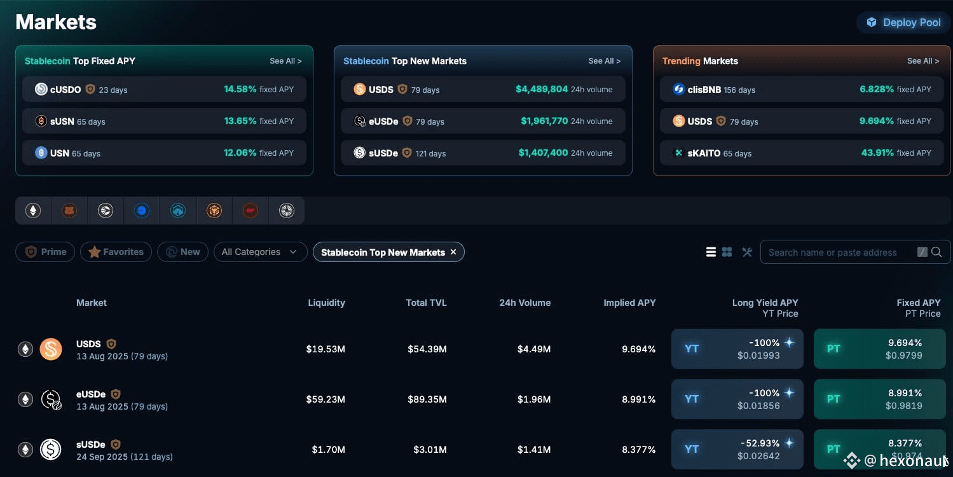Viewport: 953px width, 477px height.
Task: Click the $19.53M liquidity value
Action: click(326, 349)
